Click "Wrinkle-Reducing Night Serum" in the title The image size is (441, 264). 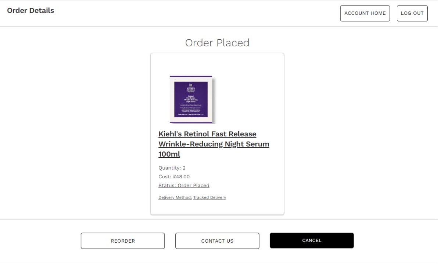click(214, 144)
